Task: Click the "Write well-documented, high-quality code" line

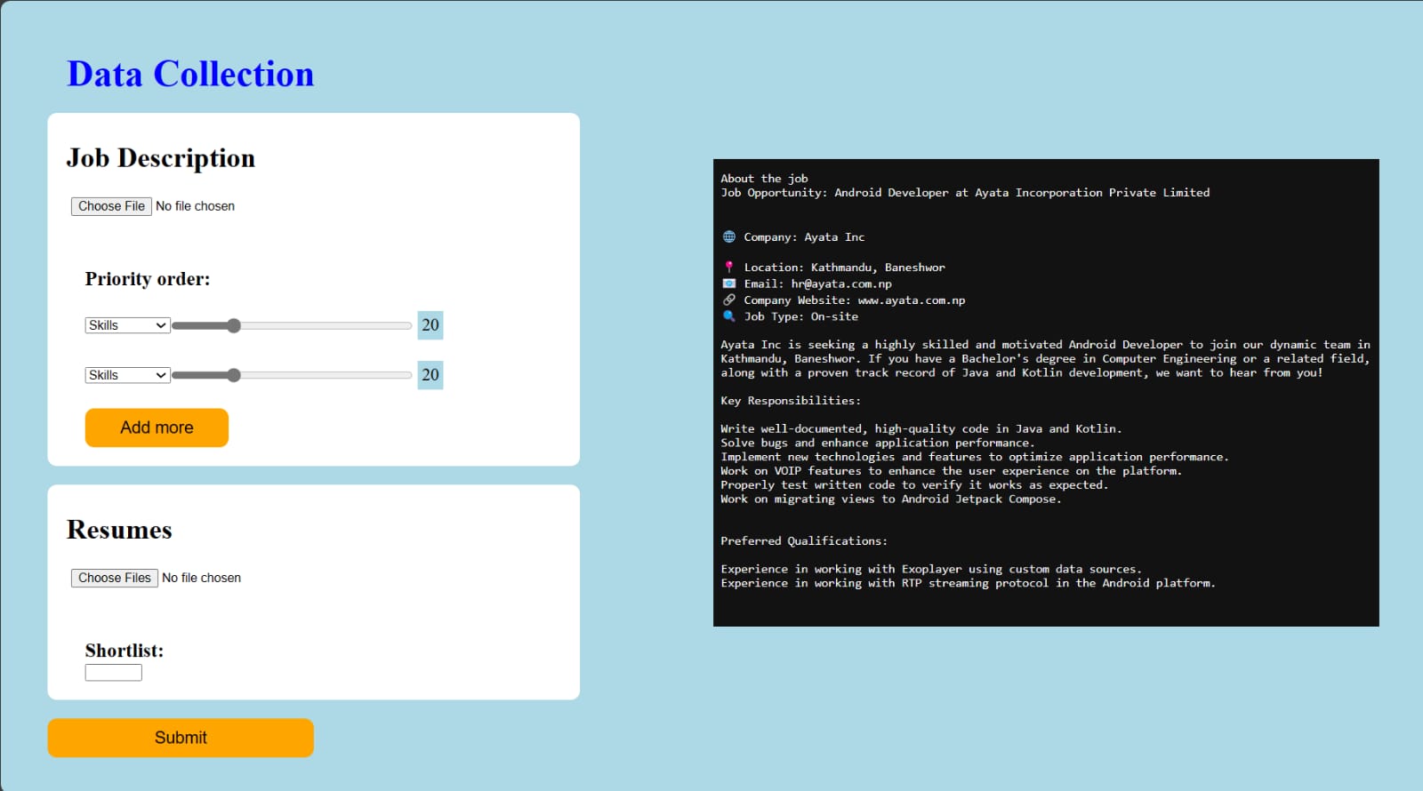Action: [x=921, y=429]
